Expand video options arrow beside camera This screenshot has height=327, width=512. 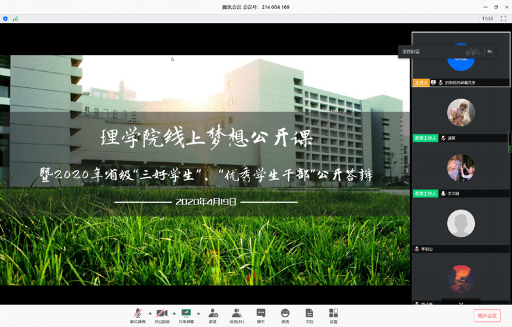pyautogui.click(x=174, y=314)
